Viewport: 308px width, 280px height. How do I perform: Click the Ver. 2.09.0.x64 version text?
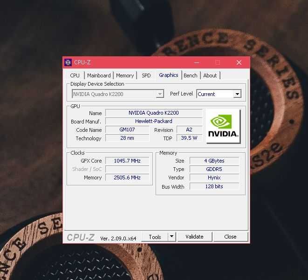(118, 239)
